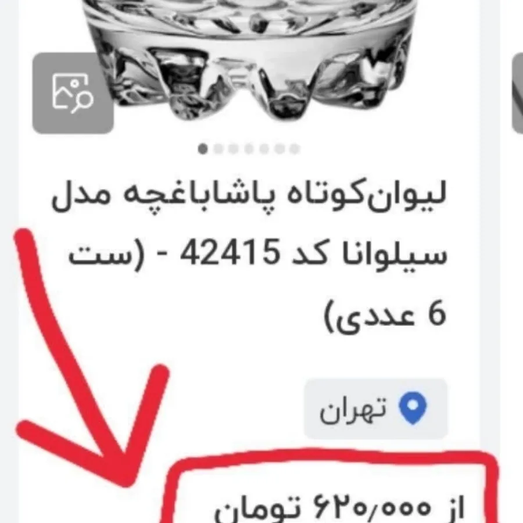Tap the price از ۶۲۰٫۰۰۰ تومان
The image size is (523, 523).
click(339, 508)
